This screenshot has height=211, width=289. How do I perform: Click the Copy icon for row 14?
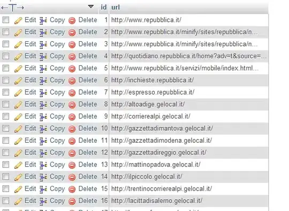pyautogui.click(x=43, y=177)
